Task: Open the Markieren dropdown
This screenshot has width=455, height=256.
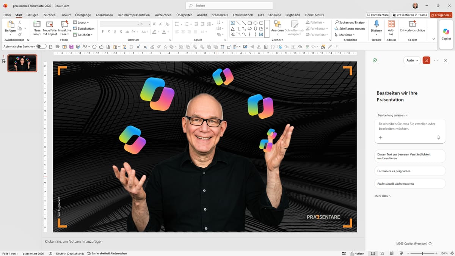Action: [x=345, y=35]
